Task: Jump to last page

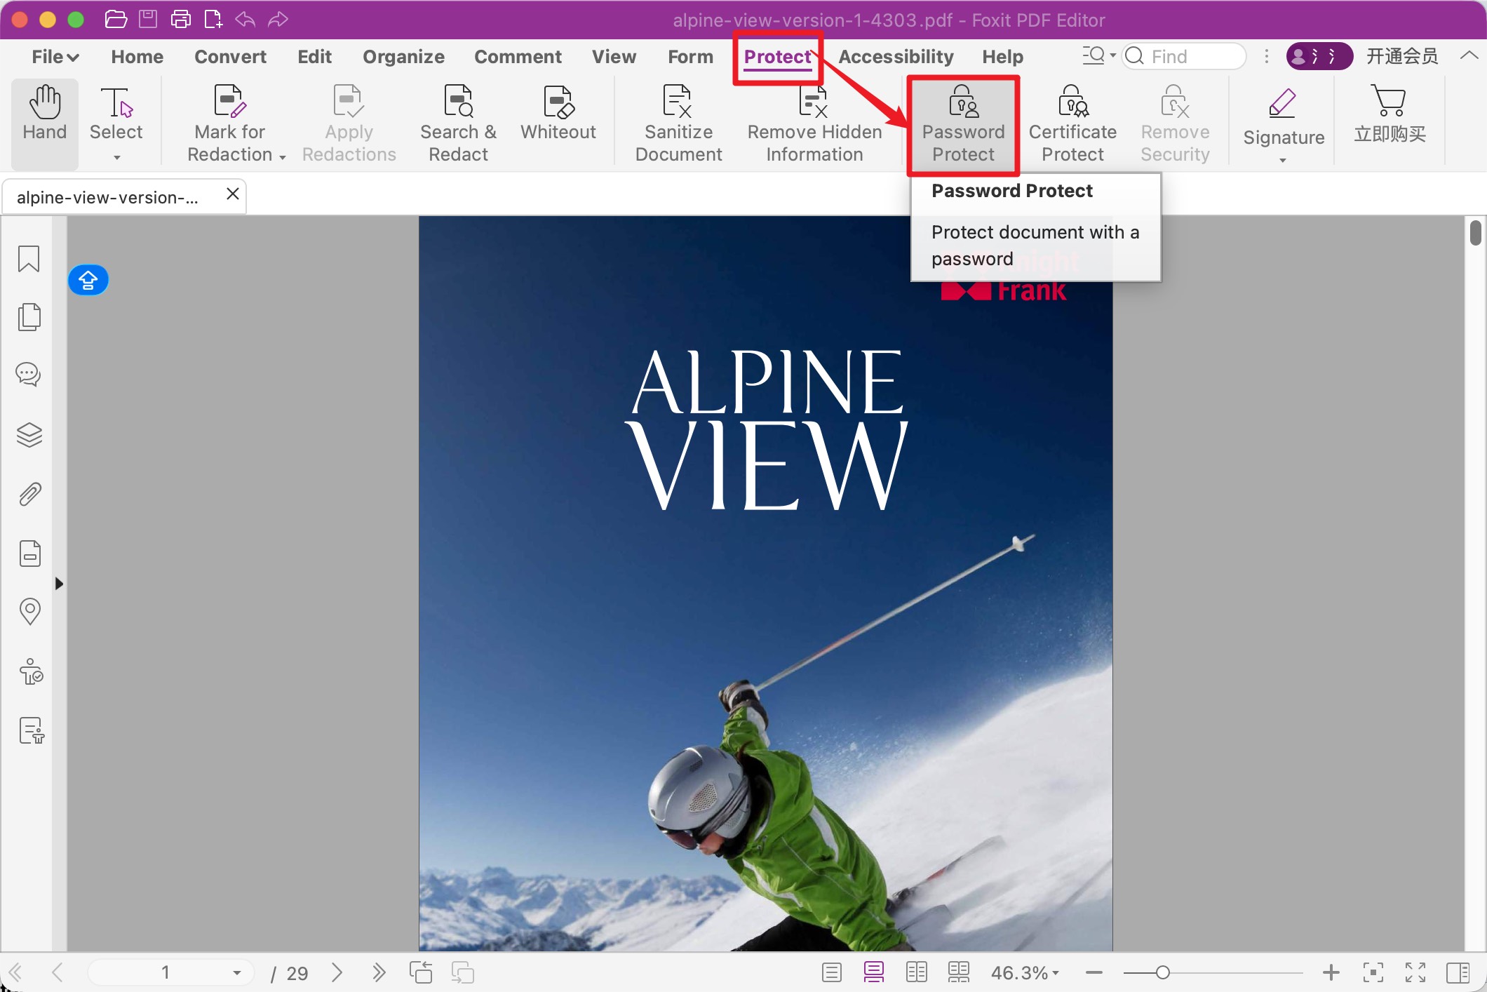Action: [379, 972]
